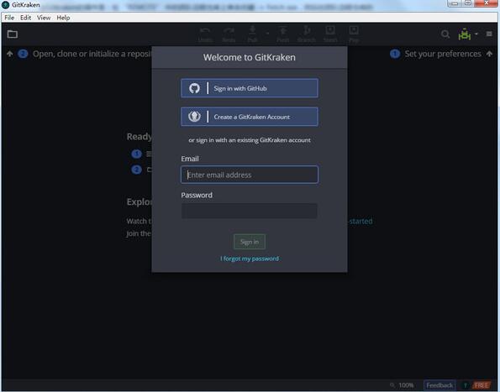Screen dimensions: 500x392
Task: Click the Password label
Action: tap(197, 196)
